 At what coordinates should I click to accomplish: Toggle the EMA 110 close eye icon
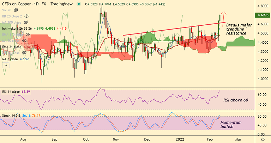pyautogui.click(x=28, y=35)
